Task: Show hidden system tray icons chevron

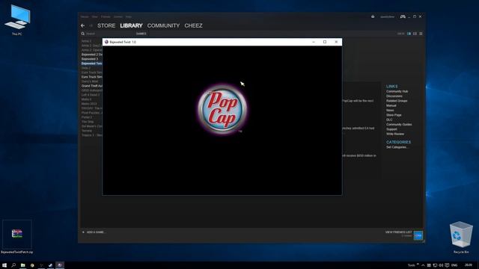Action: [x=423, y=265]
